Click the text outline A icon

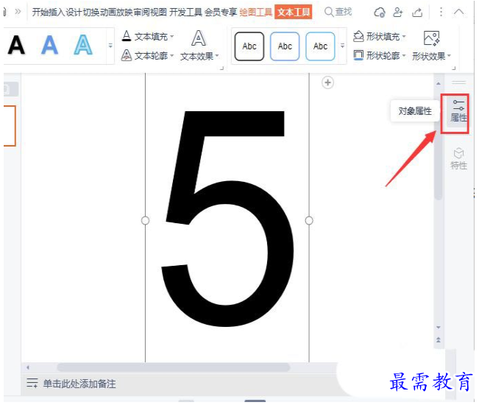click(x=126, y=55)
